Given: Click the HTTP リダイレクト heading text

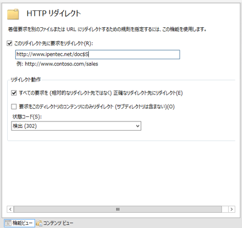Looking at the screenshot, I should coord(54,13).
